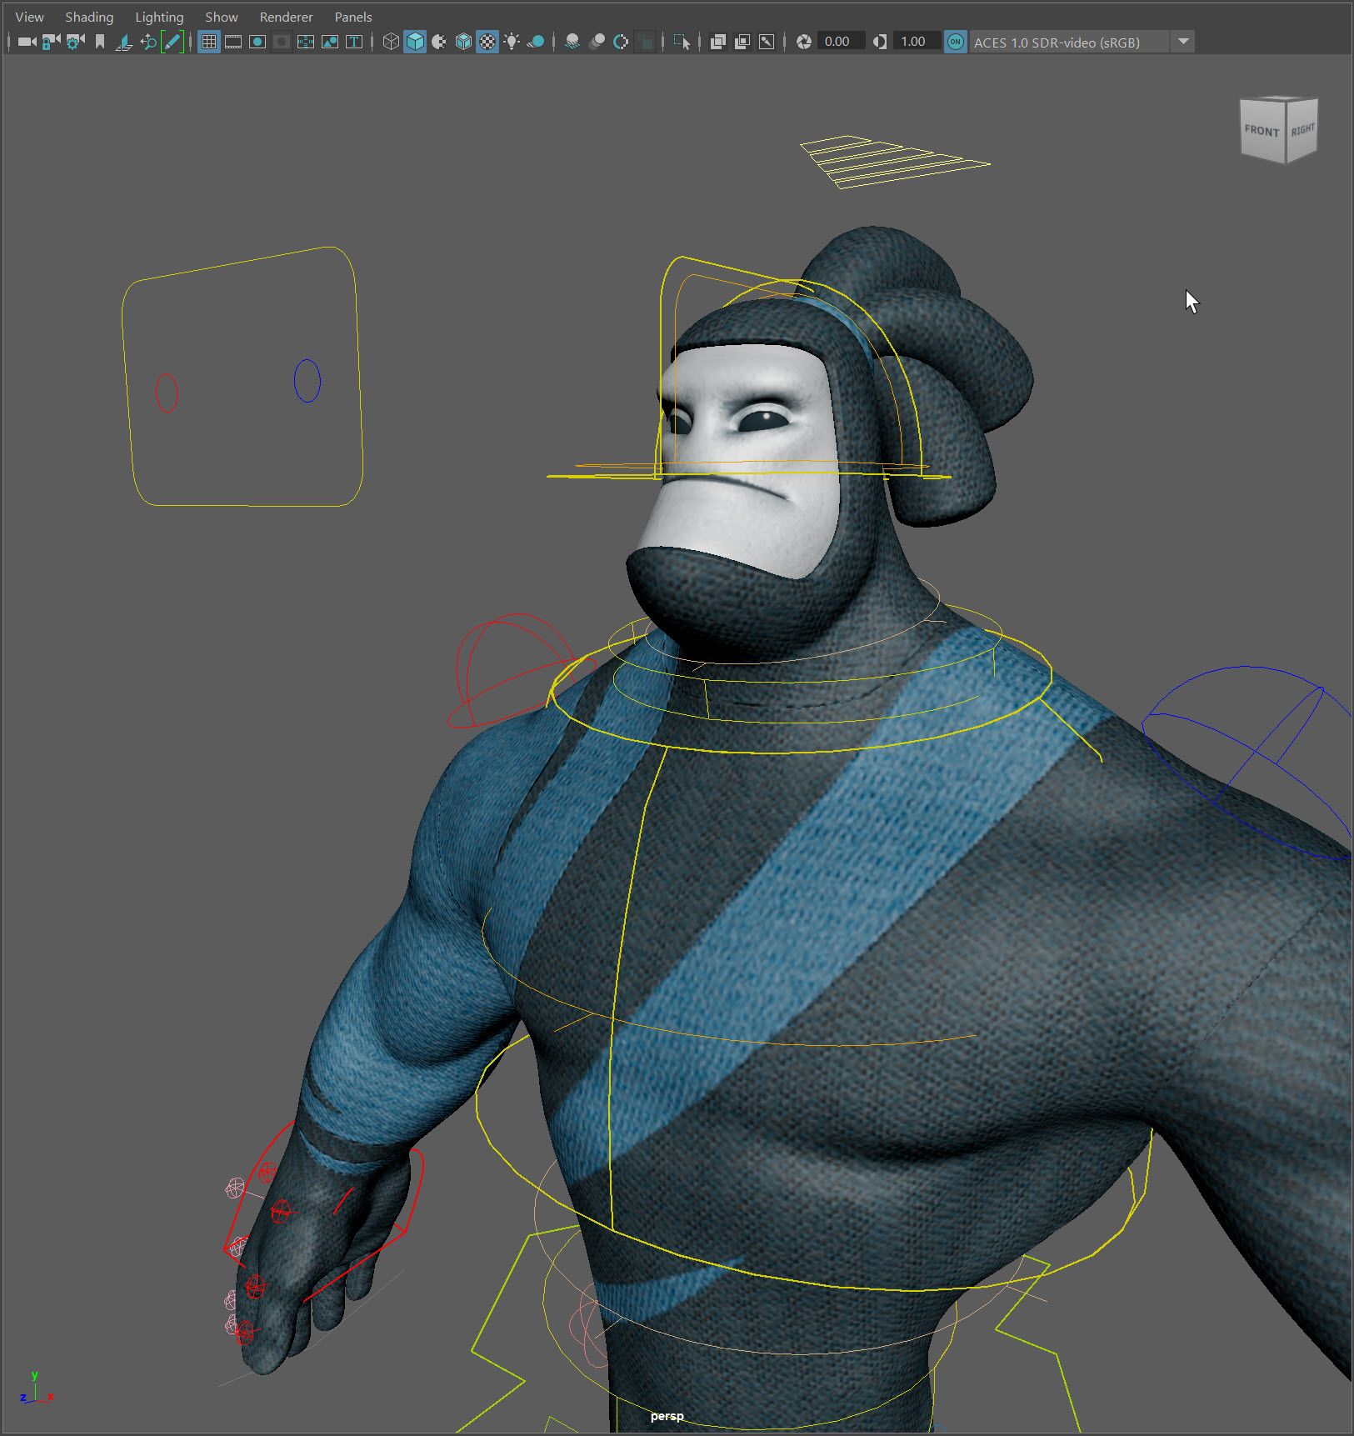
Task: Click the Shadows icon
Action: click(x=536, y=42)
